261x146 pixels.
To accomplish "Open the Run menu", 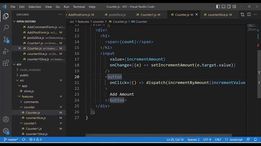I will click(x=66, y=7).
